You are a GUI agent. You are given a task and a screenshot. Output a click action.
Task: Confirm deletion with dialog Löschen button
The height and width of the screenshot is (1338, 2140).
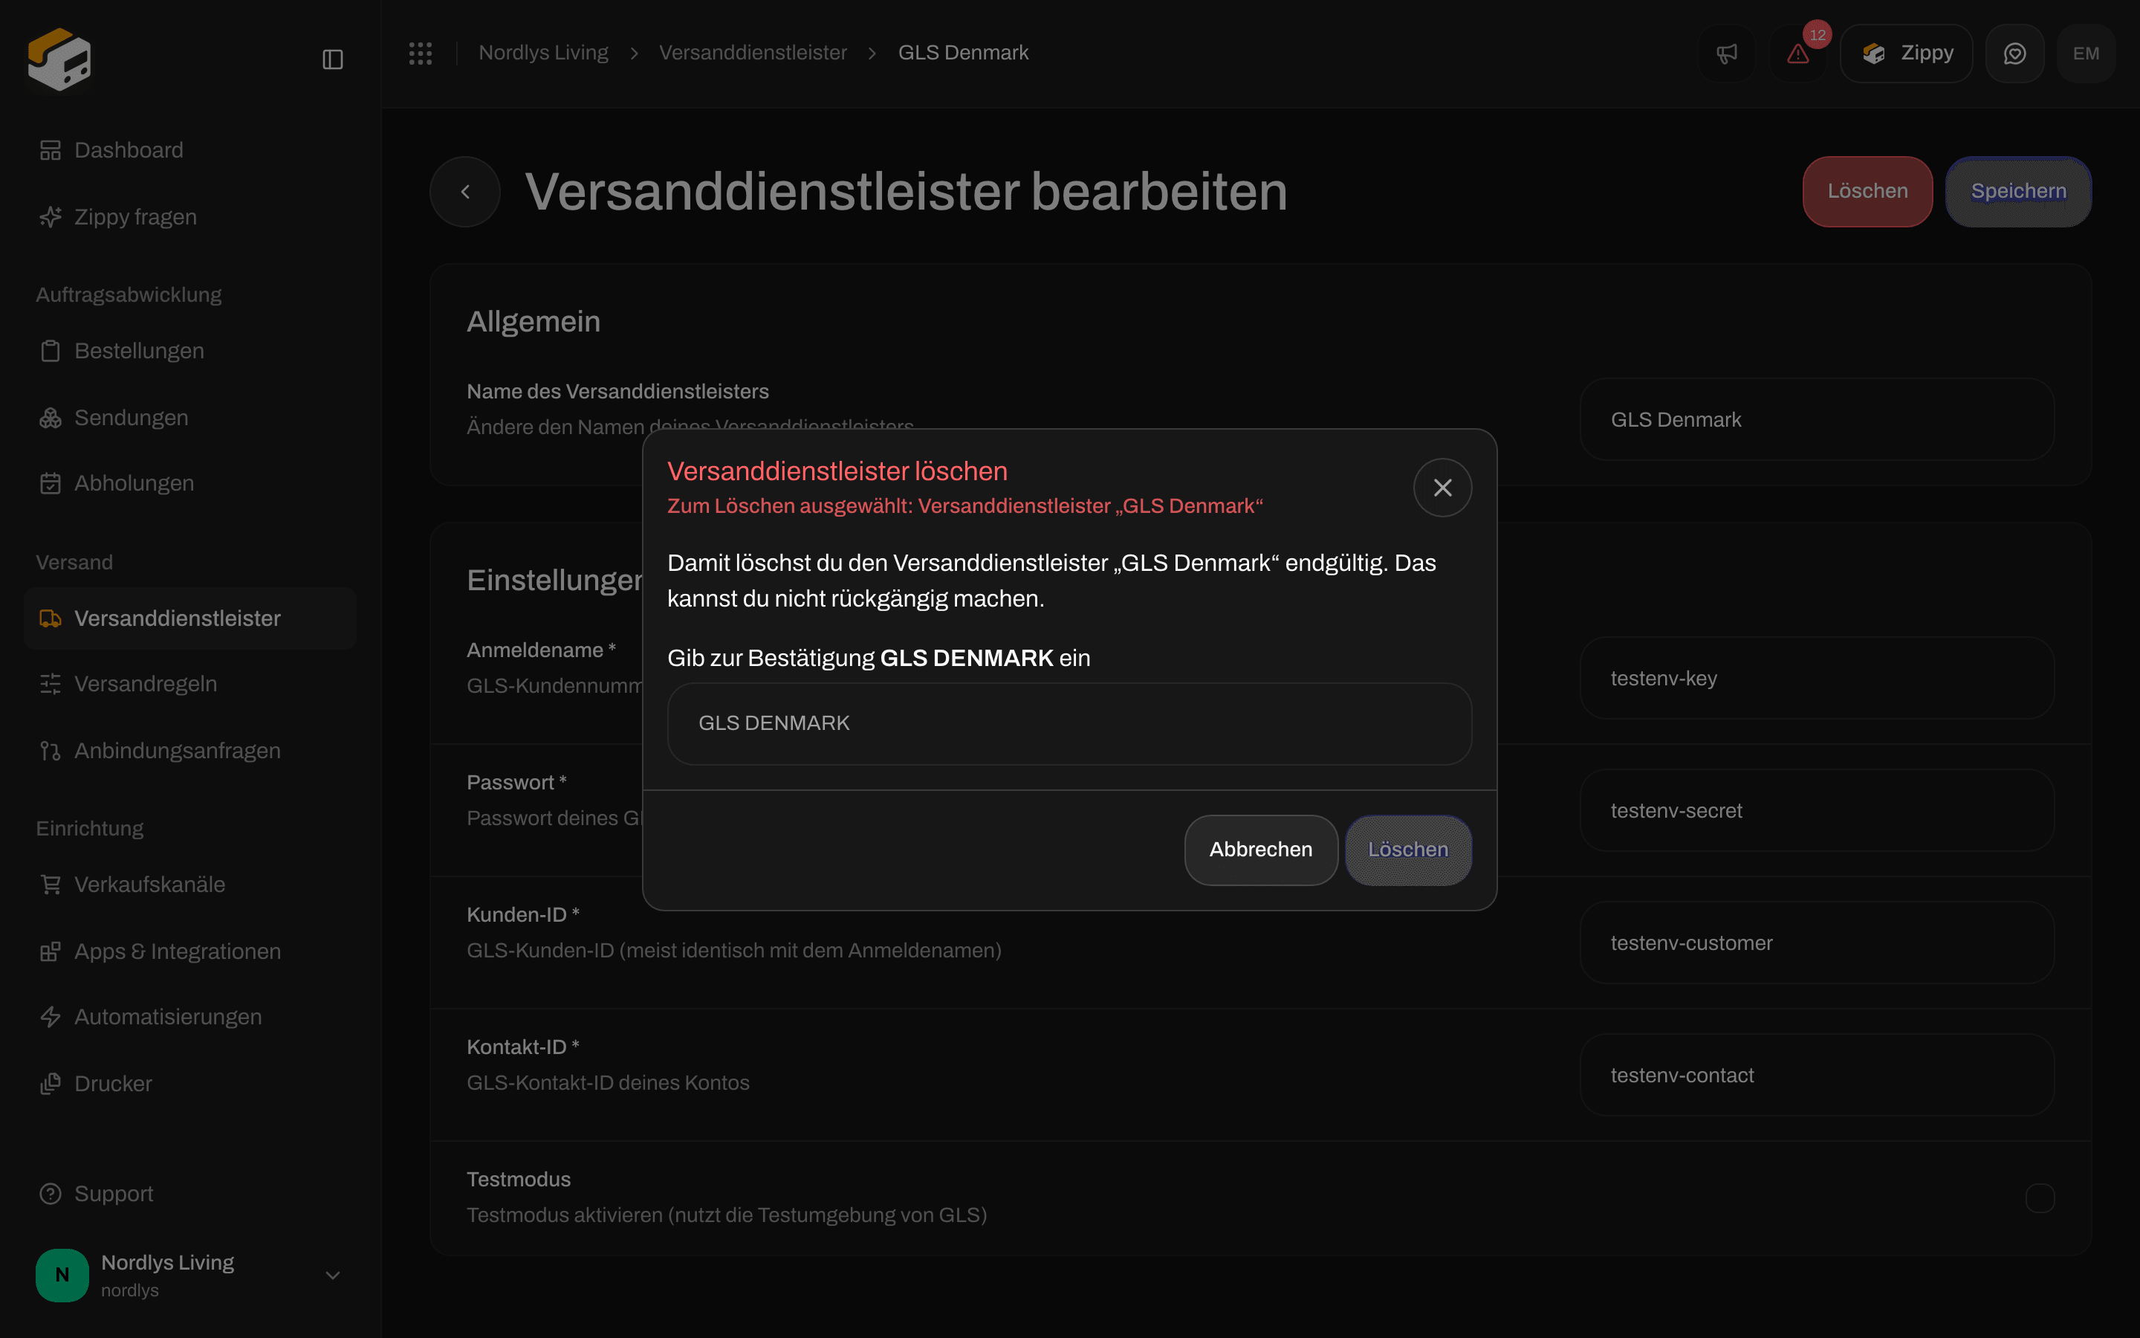(x=1409, y=850)
